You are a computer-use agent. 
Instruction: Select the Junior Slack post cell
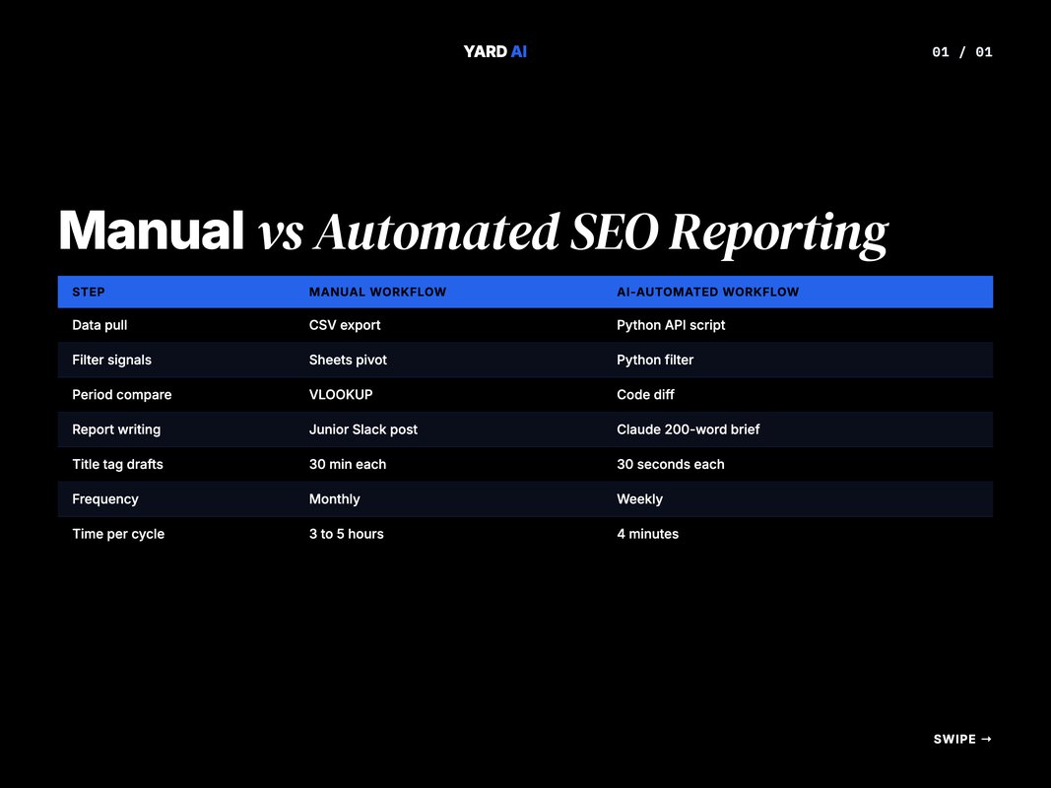pyautogui.click(x=363, y=429)
